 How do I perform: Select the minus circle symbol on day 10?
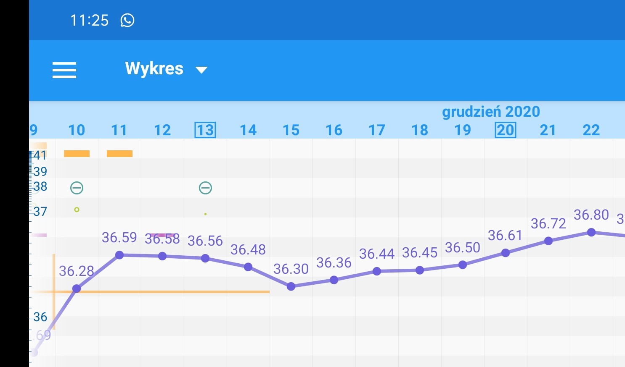(77, 188)
